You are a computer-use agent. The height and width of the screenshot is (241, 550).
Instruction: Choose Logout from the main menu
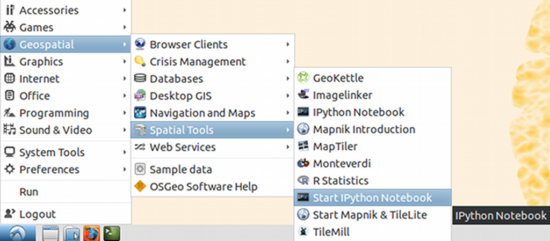(38, 214)
